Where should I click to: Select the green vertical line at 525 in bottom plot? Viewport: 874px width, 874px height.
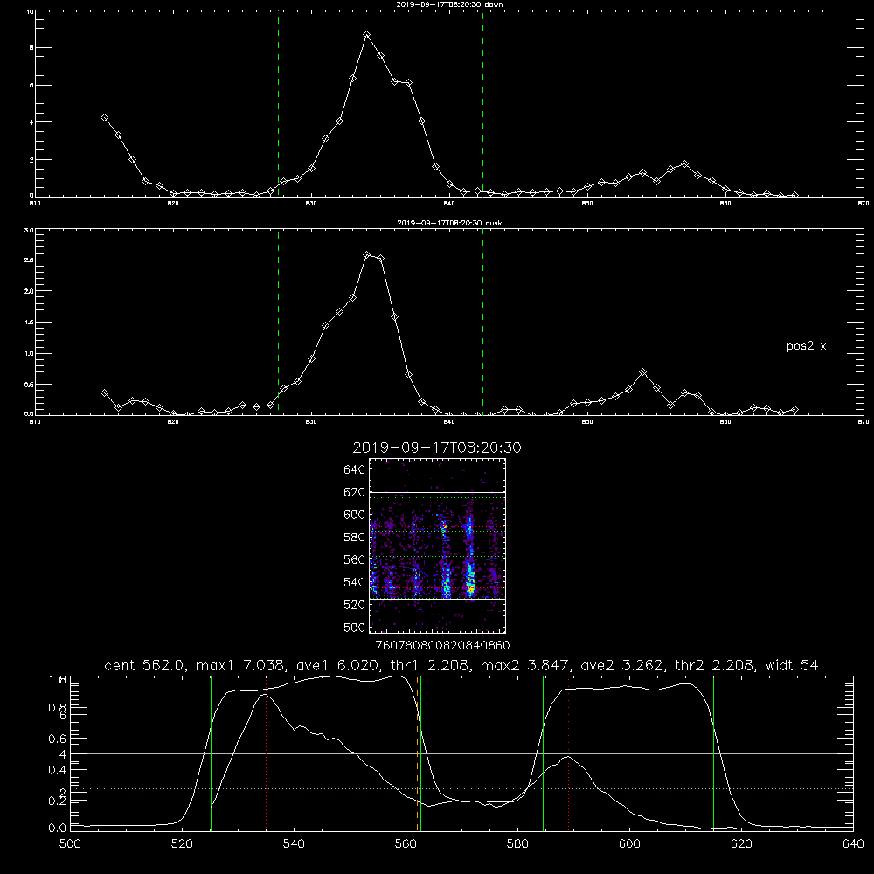click(x=211, y=753)
